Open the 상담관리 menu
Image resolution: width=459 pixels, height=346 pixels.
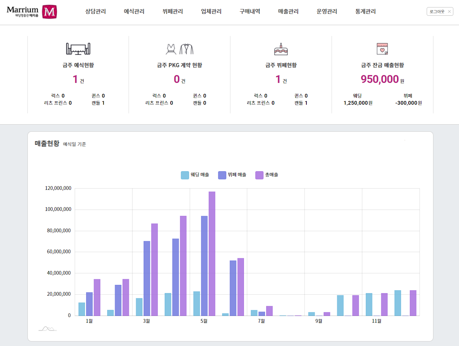click(x=95, y=12)
